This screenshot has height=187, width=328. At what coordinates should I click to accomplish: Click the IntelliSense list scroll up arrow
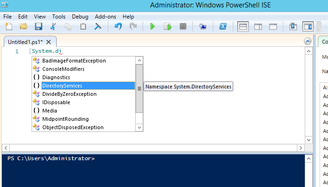(x=139, y=61)
